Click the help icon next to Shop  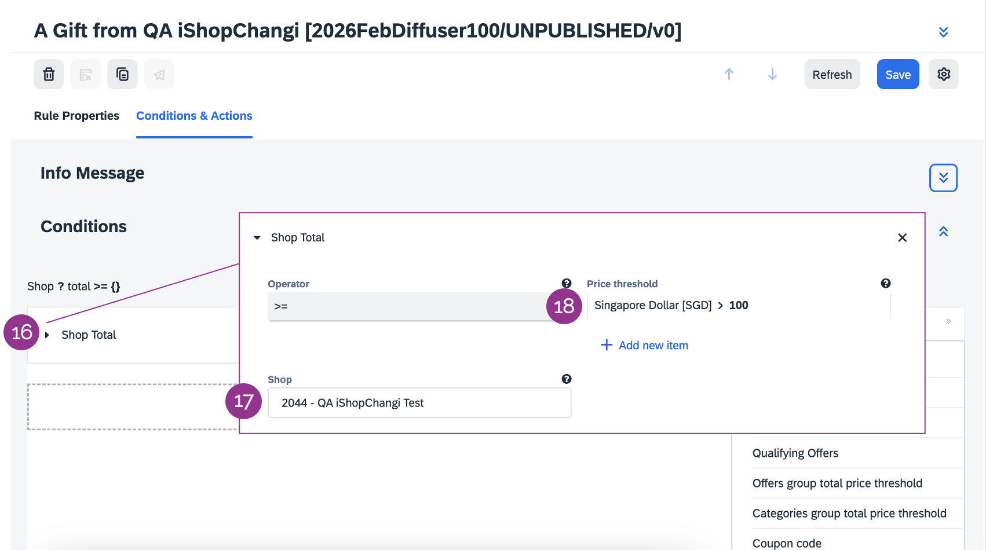pyautogui.click(x=567, y=379)
